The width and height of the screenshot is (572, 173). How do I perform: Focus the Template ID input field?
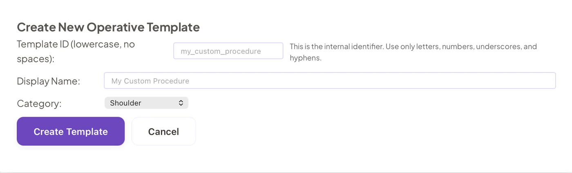tap(228, 51)
